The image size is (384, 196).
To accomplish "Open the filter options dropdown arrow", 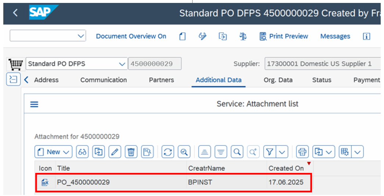I will coord(282,152).
